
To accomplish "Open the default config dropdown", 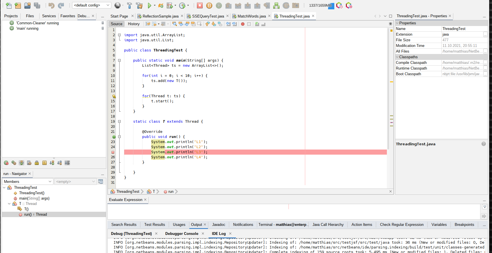I will coord(92,5).
